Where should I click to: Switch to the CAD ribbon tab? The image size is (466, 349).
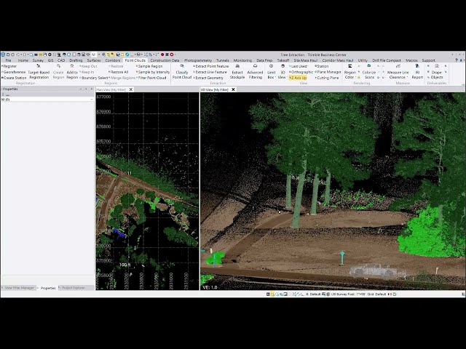61,60
